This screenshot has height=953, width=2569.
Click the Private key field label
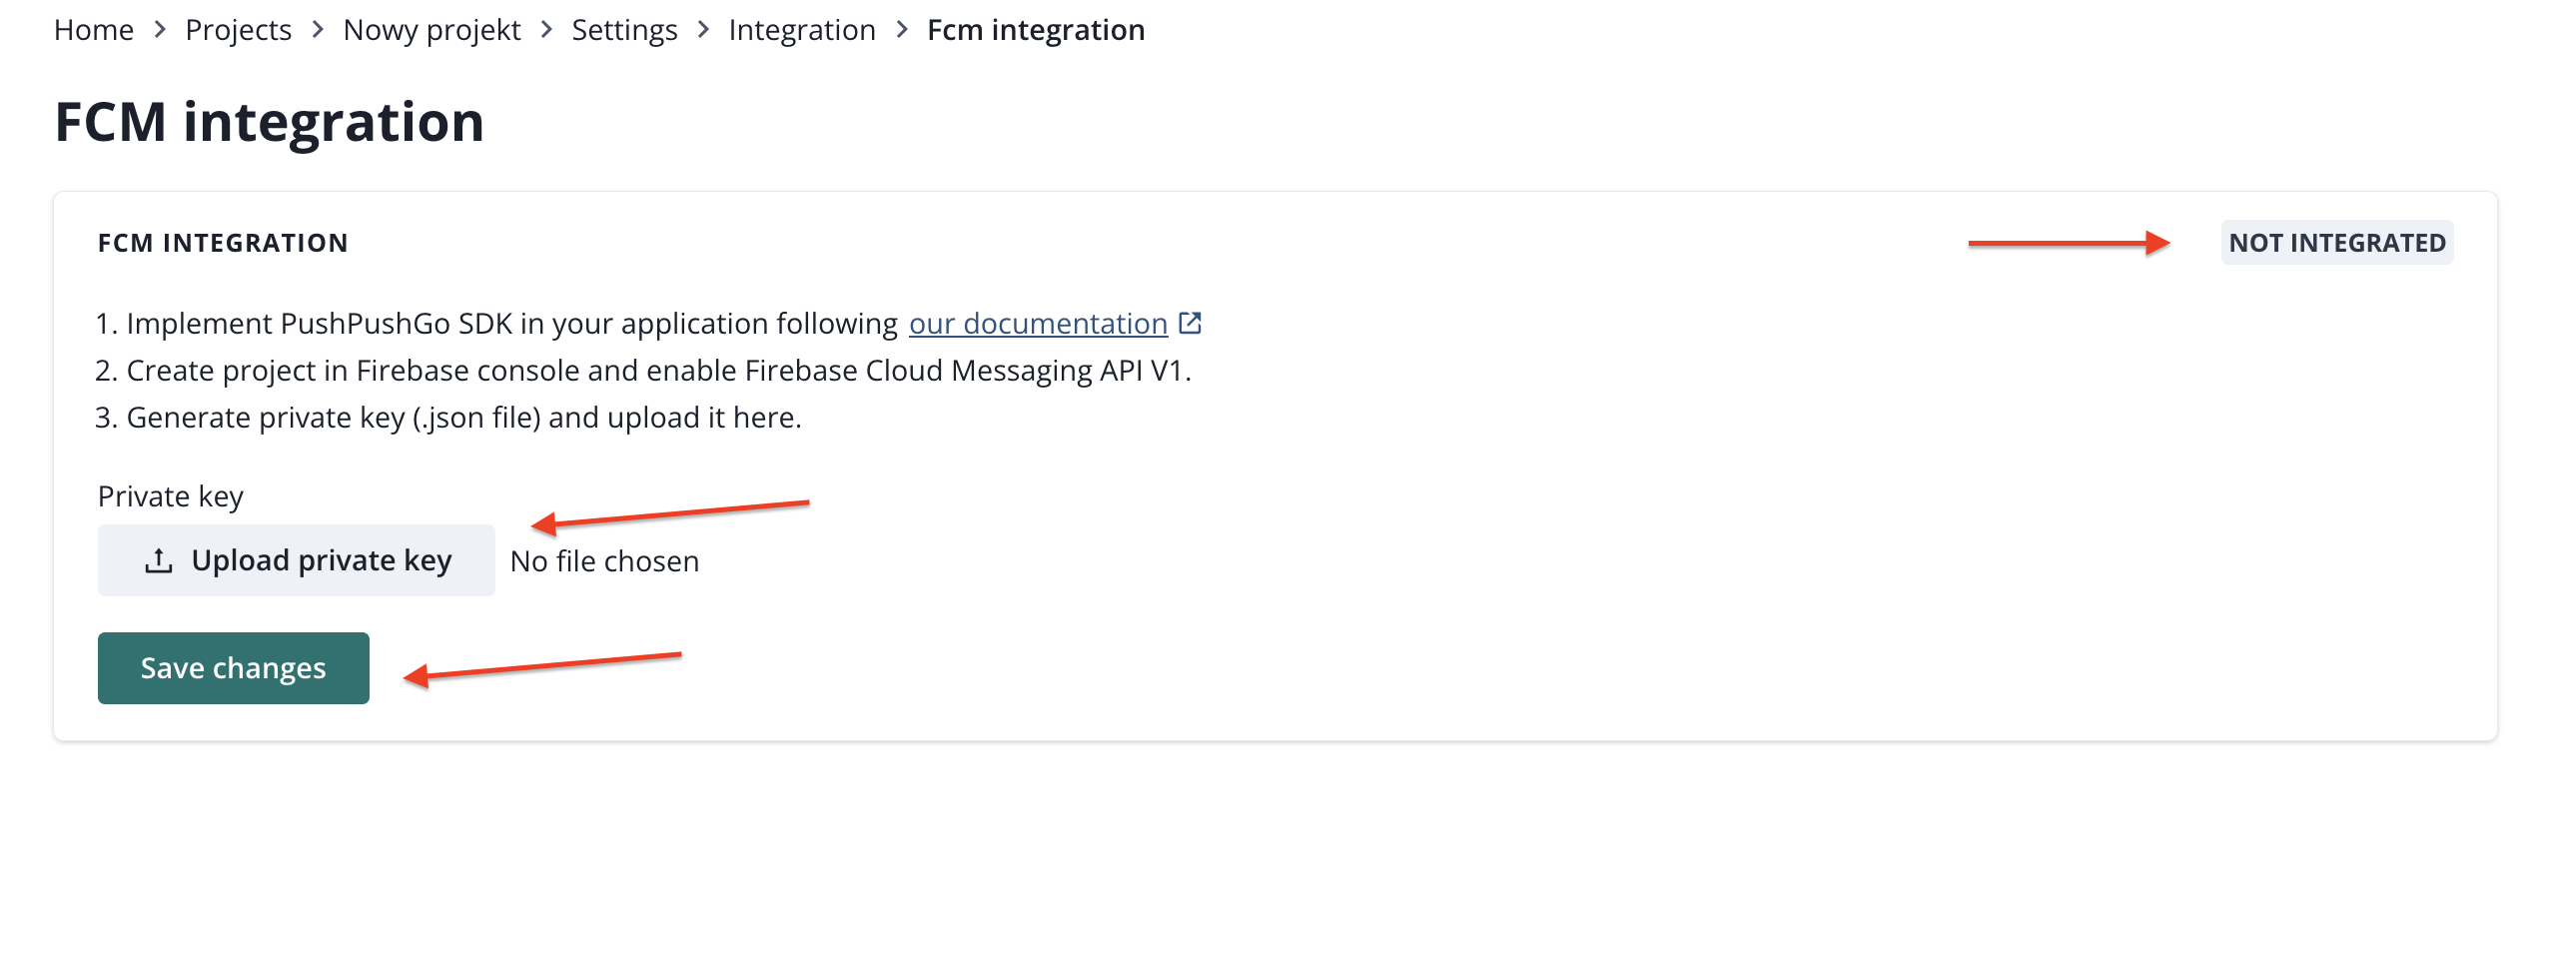171,496
